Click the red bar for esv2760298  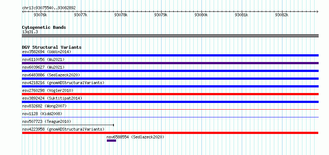[170, 94]
